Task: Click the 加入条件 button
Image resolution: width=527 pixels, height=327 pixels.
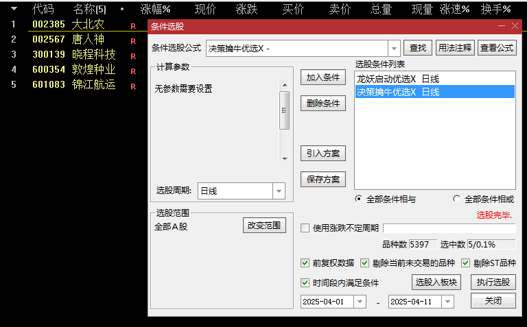Action: [323, 77]
